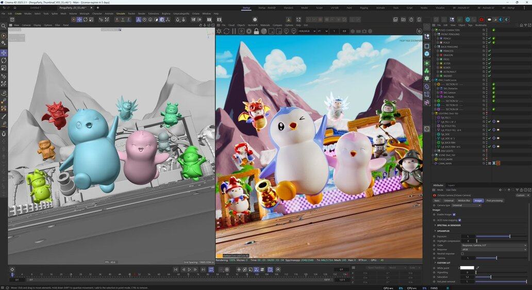532x290 pixels.
Task: Toggle Enable imager checkbox
Action: point(454,215)
